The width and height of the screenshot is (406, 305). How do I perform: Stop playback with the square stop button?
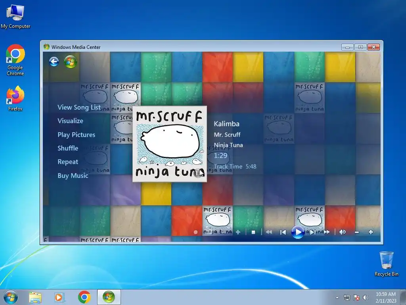coord(253,232)
